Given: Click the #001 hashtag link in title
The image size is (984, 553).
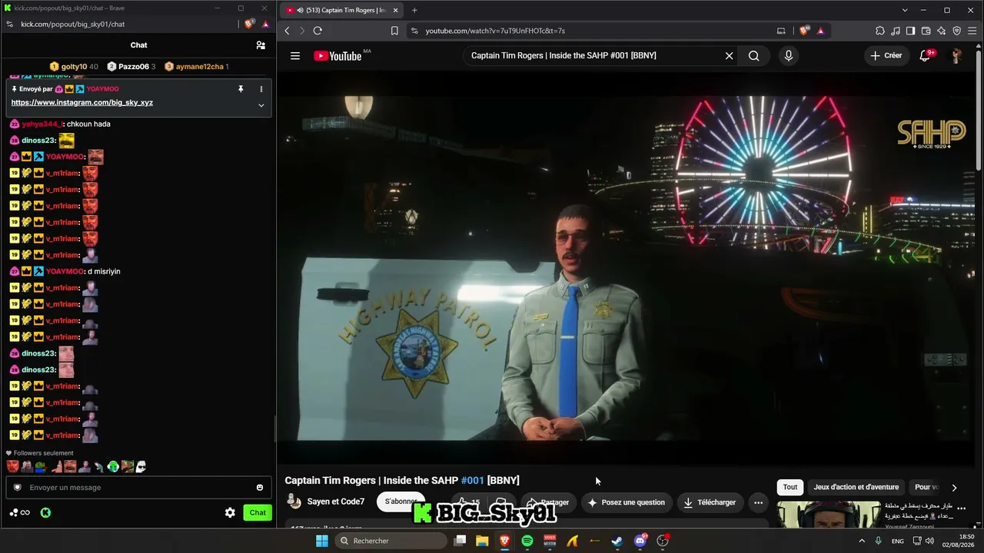Looking at the screenshot, I should pyautogui.click(x=473, y=480).
